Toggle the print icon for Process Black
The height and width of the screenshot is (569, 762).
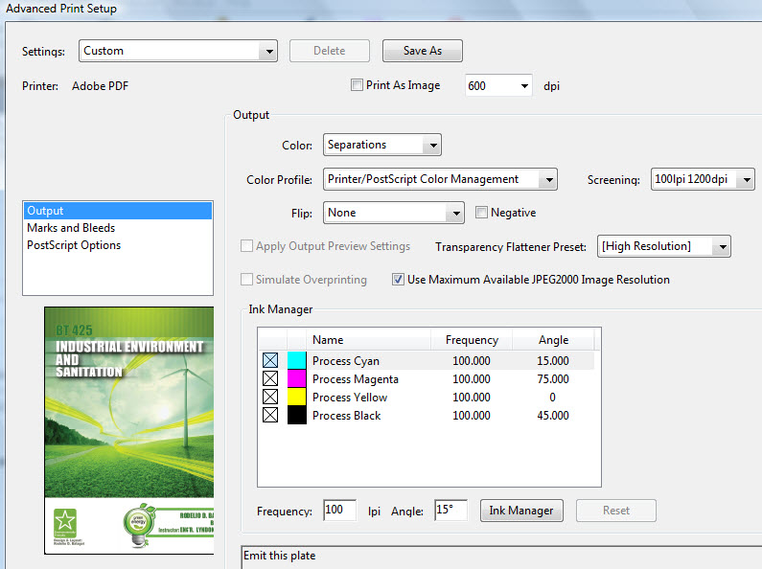[x=270, y=415]
